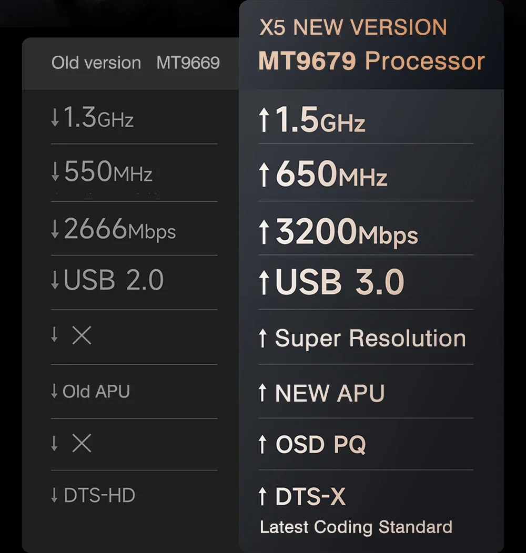
Task: Click the Latest Coding Standard caption
Action: (356, 527)
